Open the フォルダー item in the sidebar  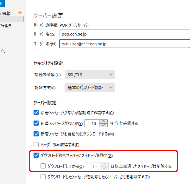click(8, 26)
